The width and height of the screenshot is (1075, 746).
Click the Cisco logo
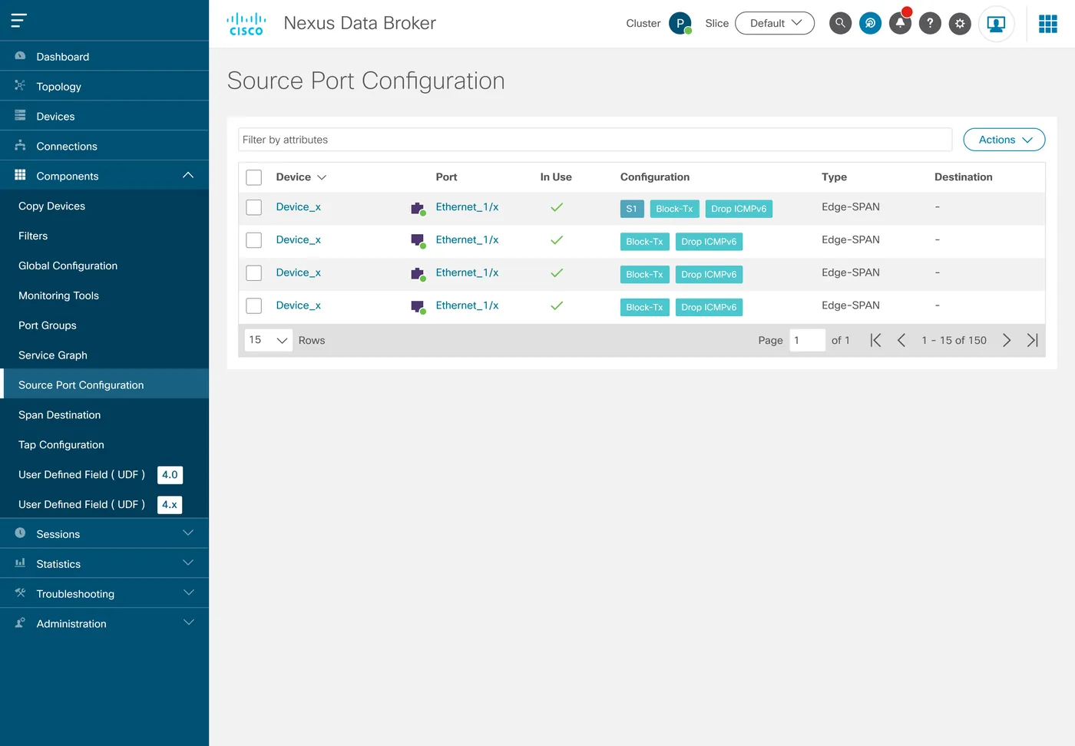tap(246, 24)
